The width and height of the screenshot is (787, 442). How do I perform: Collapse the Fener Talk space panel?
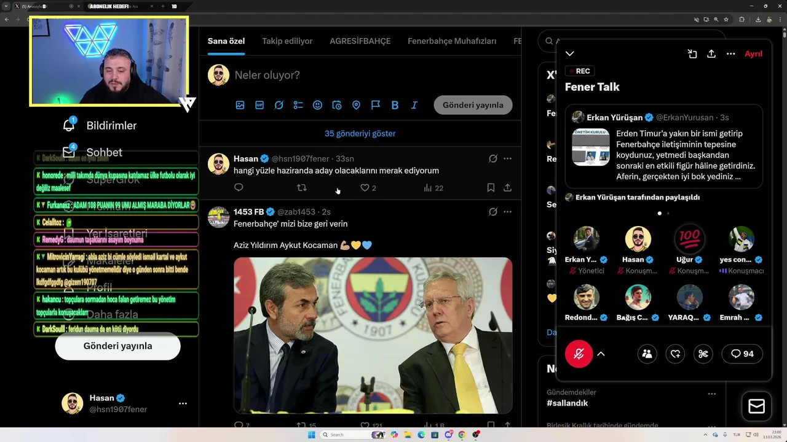pyautogui.click(x=570, y=54)
